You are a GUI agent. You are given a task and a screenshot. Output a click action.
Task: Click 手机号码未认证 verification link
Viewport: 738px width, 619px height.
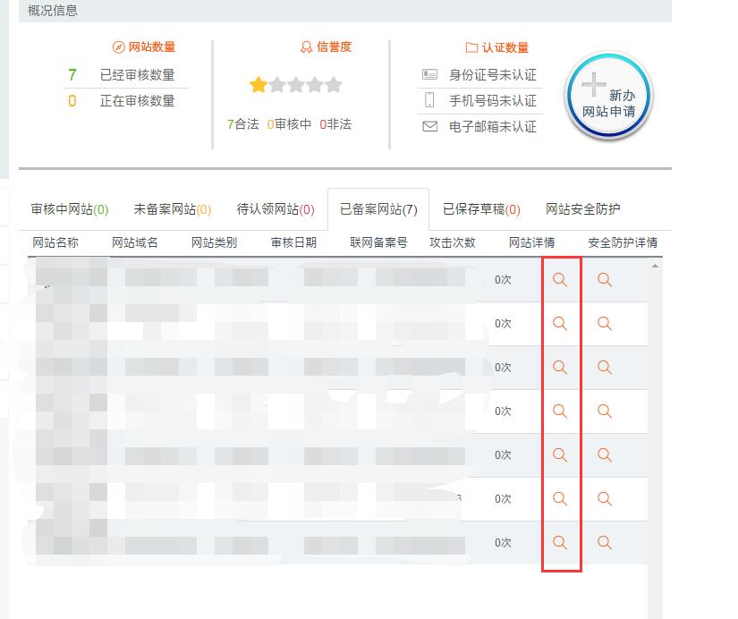[x=492, y=101]
